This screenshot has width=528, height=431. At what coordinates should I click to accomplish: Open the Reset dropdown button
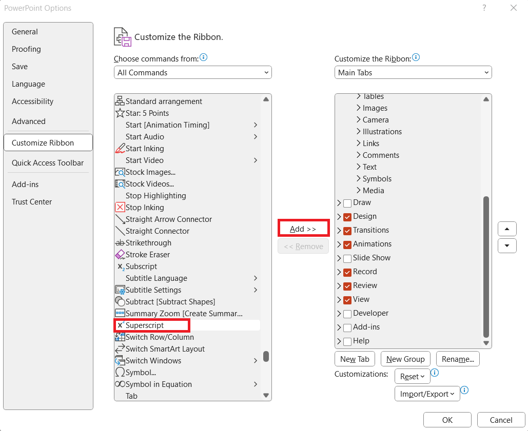(x=412, y=376)
